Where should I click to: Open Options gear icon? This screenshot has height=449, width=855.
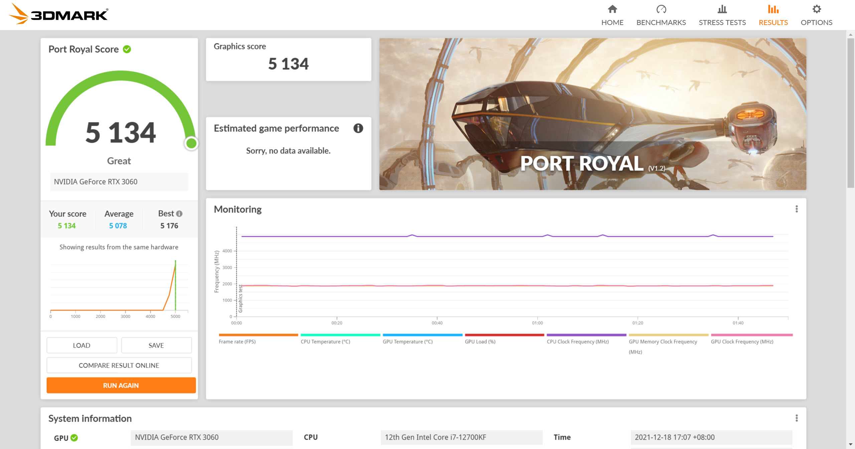coord(816,9)
